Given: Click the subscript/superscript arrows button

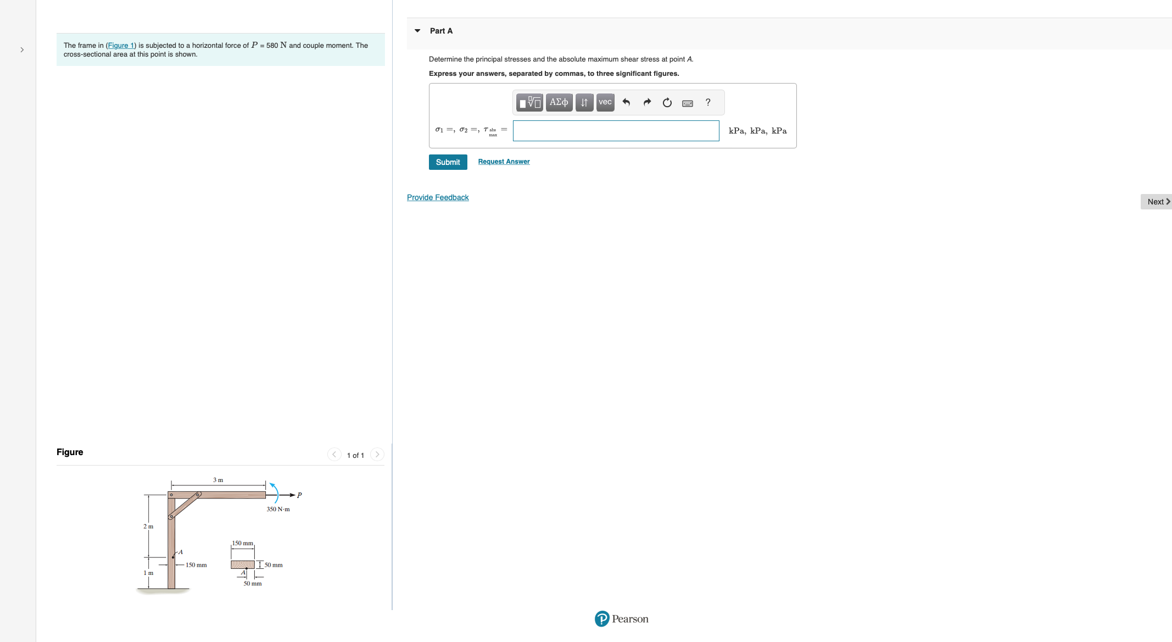Looking at the screenshot, I should click(584, 102).
